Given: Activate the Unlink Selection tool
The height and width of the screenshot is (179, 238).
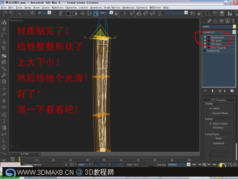Looking at the screenshot, I should click(26, 13).
